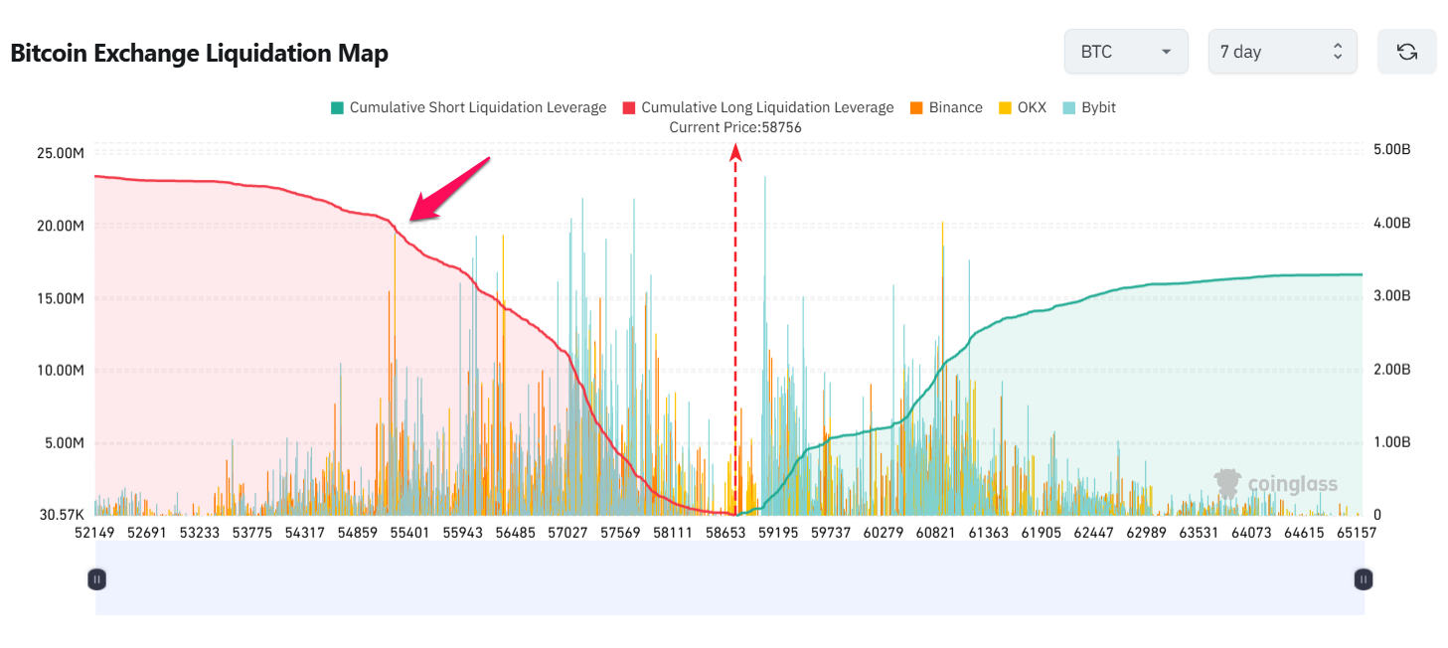Toggle Bybit series in legend
This screenshot has height=648, width=1448.
(x=1088, y=107)
